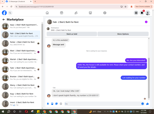Choose a sticker icon
Image resolution: width=154 pixels, height=114 pixels.
click(56, 104)
